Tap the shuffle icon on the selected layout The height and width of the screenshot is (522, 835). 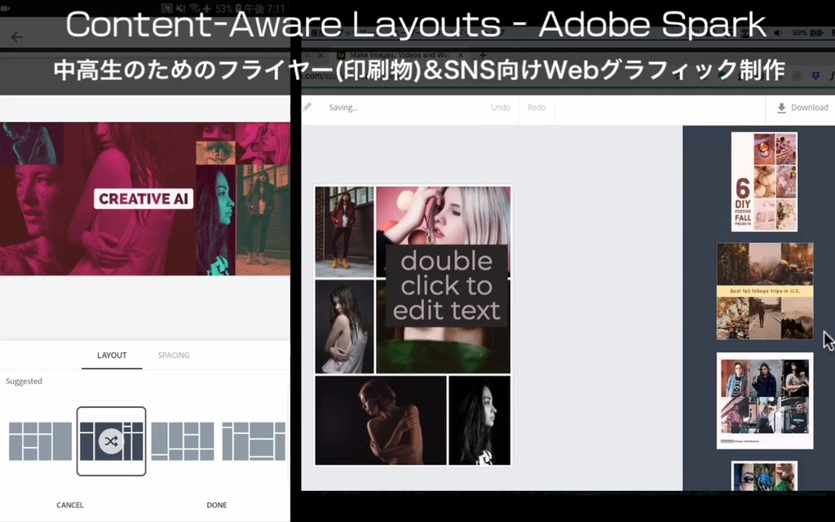click(111, 441)
